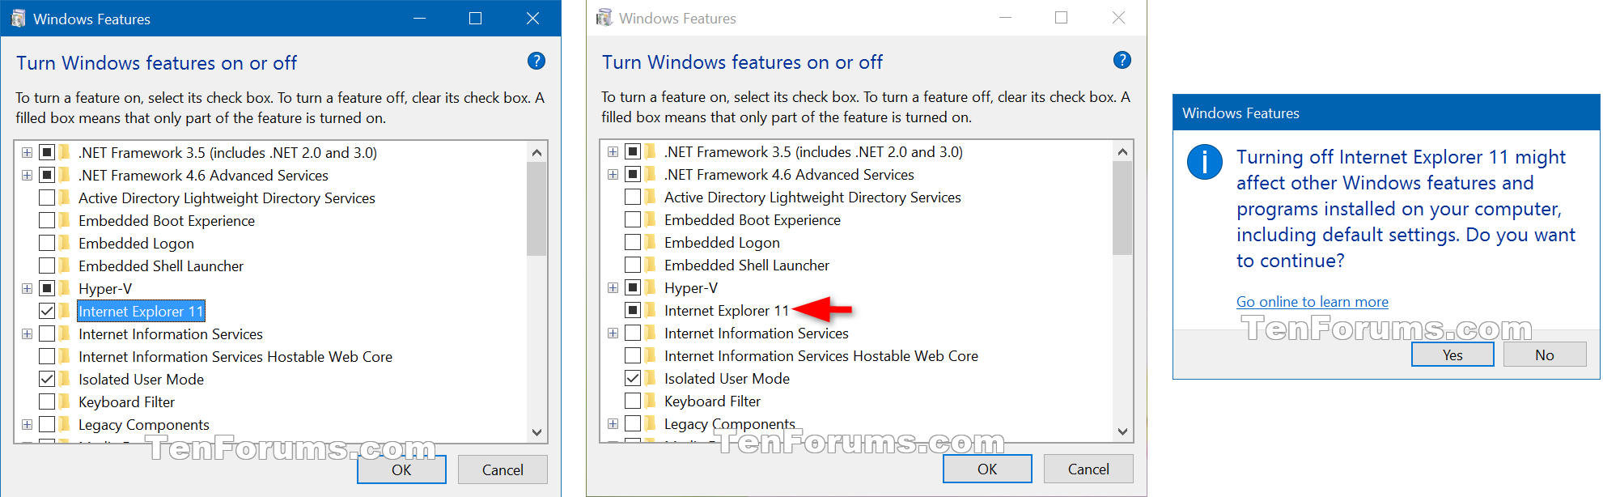Image resolution: width=1603 pixels, height=497 pixels.
Task: Select Keyboard Filter row in the left window
Action: point(126,401)
